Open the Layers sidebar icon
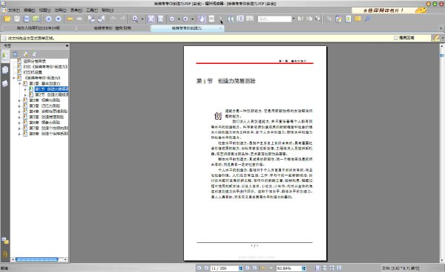The height and width of the screenshot is (272, 445). pos(5,83)
